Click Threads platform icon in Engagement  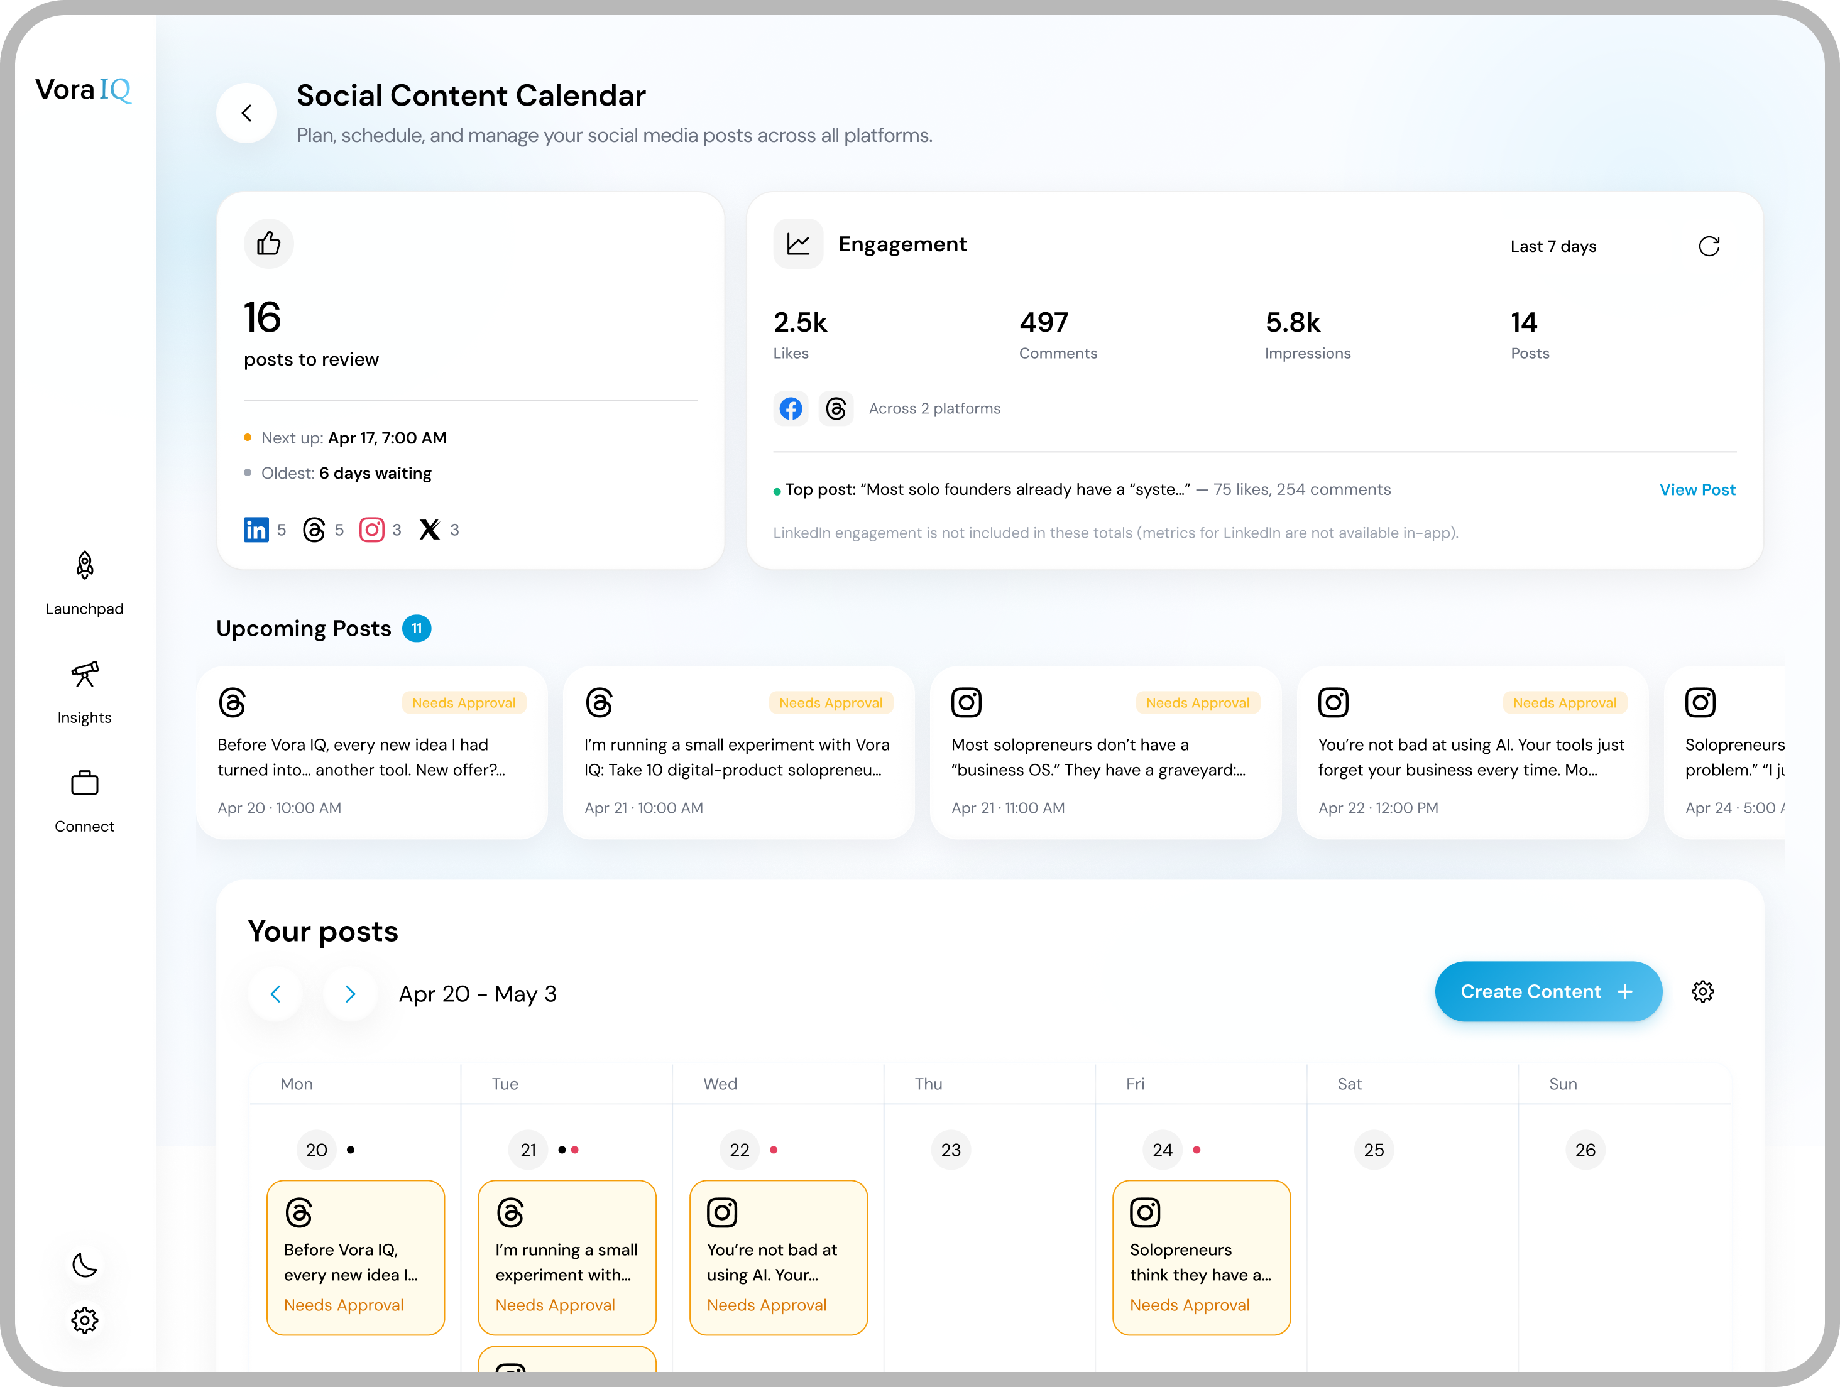click(x=836, y=408)
